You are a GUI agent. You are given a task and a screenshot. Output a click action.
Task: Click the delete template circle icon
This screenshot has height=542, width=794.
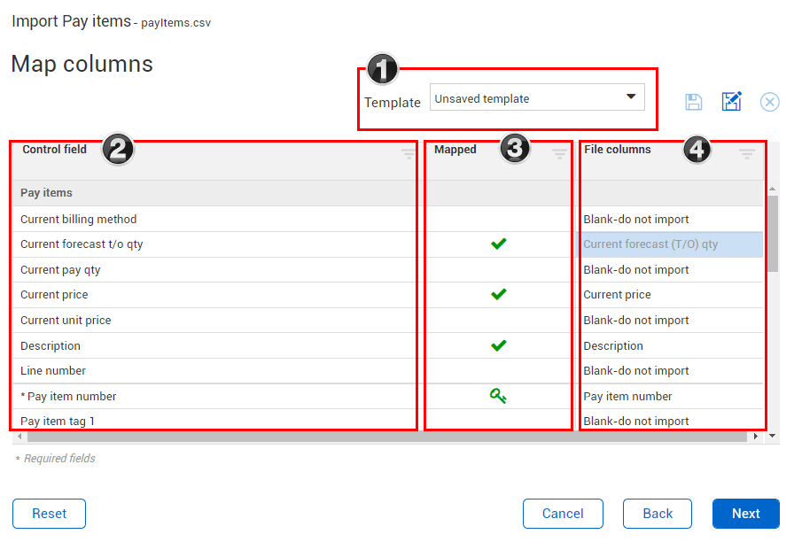(770, 102)
